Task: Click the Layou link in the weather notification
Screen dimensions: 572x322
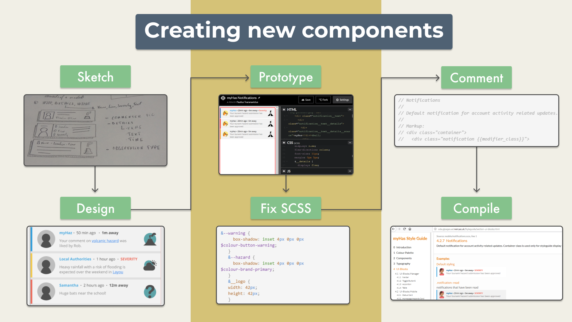Action: pos(118,272)
